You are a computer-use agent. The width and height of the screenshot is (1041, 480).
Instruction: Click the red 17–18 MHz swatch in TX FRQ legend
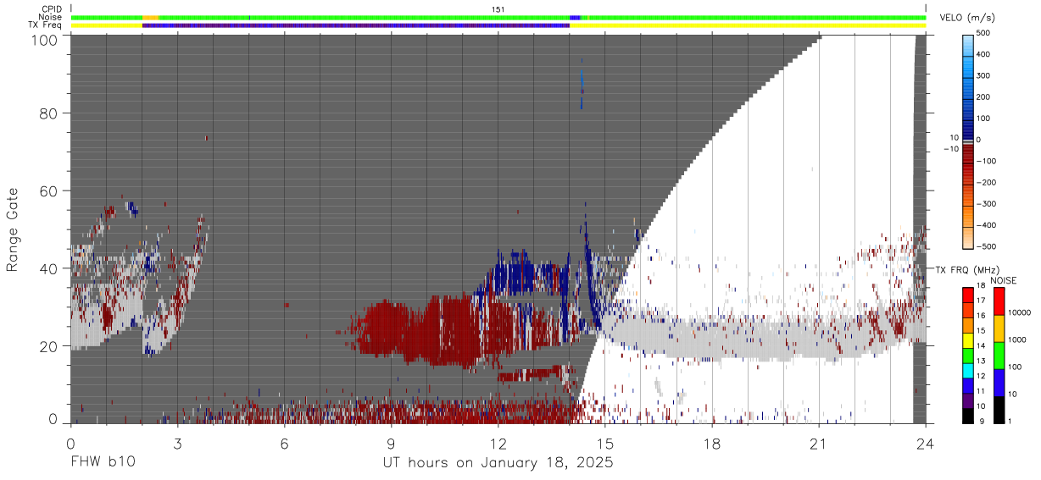point(968,295)
